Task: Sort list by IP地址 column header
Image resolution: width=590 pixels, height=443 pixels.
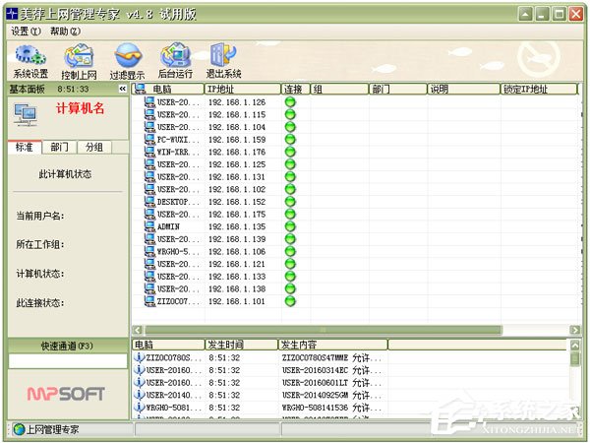Action: pyautogui.click(x=240, y=89)
